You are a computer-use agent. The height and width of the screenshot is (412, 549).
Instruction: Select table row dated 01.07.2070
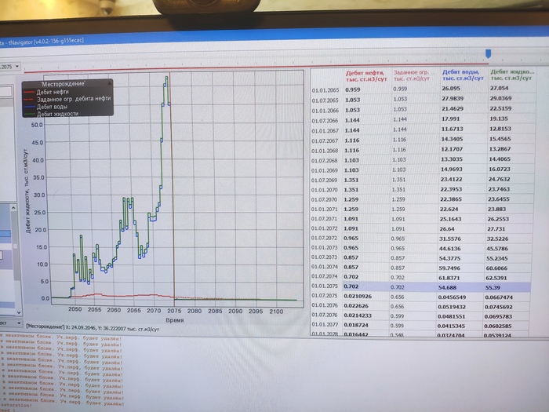(x=423, y=199)
